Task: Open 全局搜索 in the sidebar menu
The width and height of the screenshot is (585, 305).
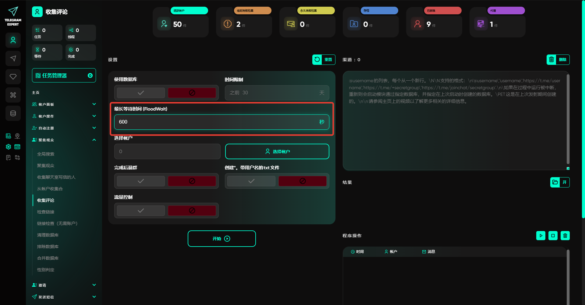Action: coord(46,154)
